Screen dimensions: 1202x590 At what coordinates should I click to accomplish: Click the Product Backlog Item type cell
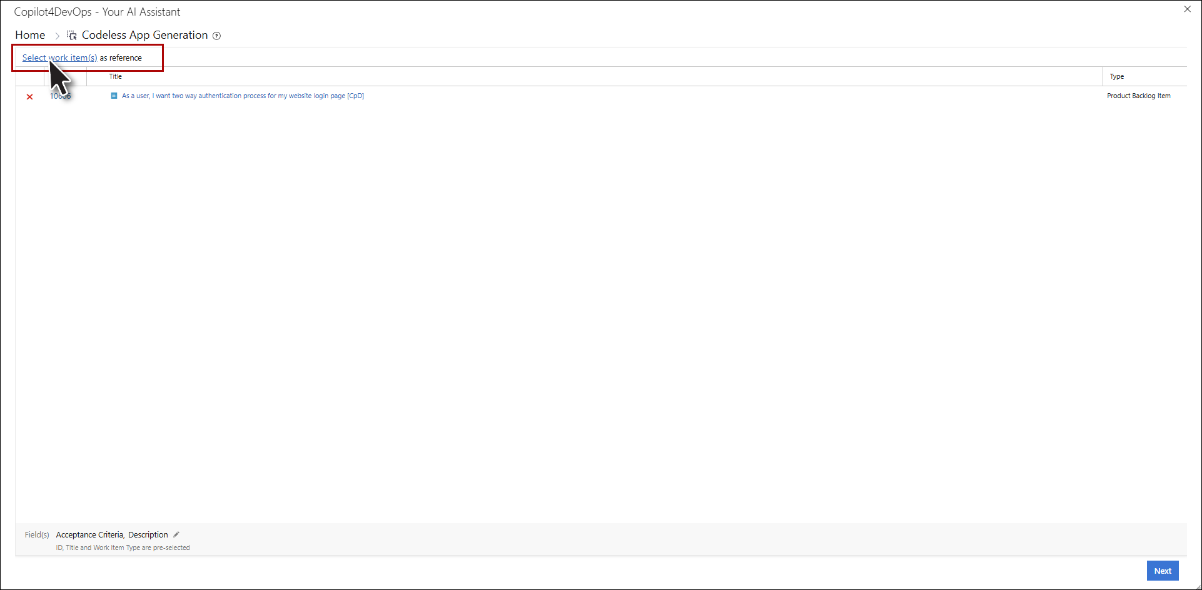pyautogui.click(x=1138, y=96)
